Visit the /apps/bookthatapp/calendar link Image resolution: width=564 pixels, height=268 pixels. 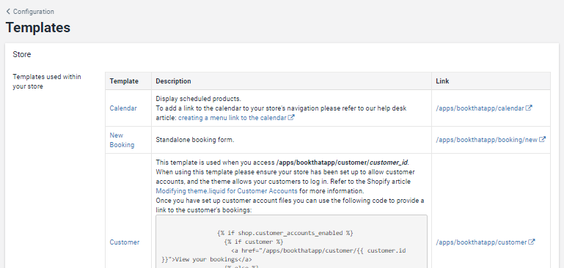click(x=480, y=108)
